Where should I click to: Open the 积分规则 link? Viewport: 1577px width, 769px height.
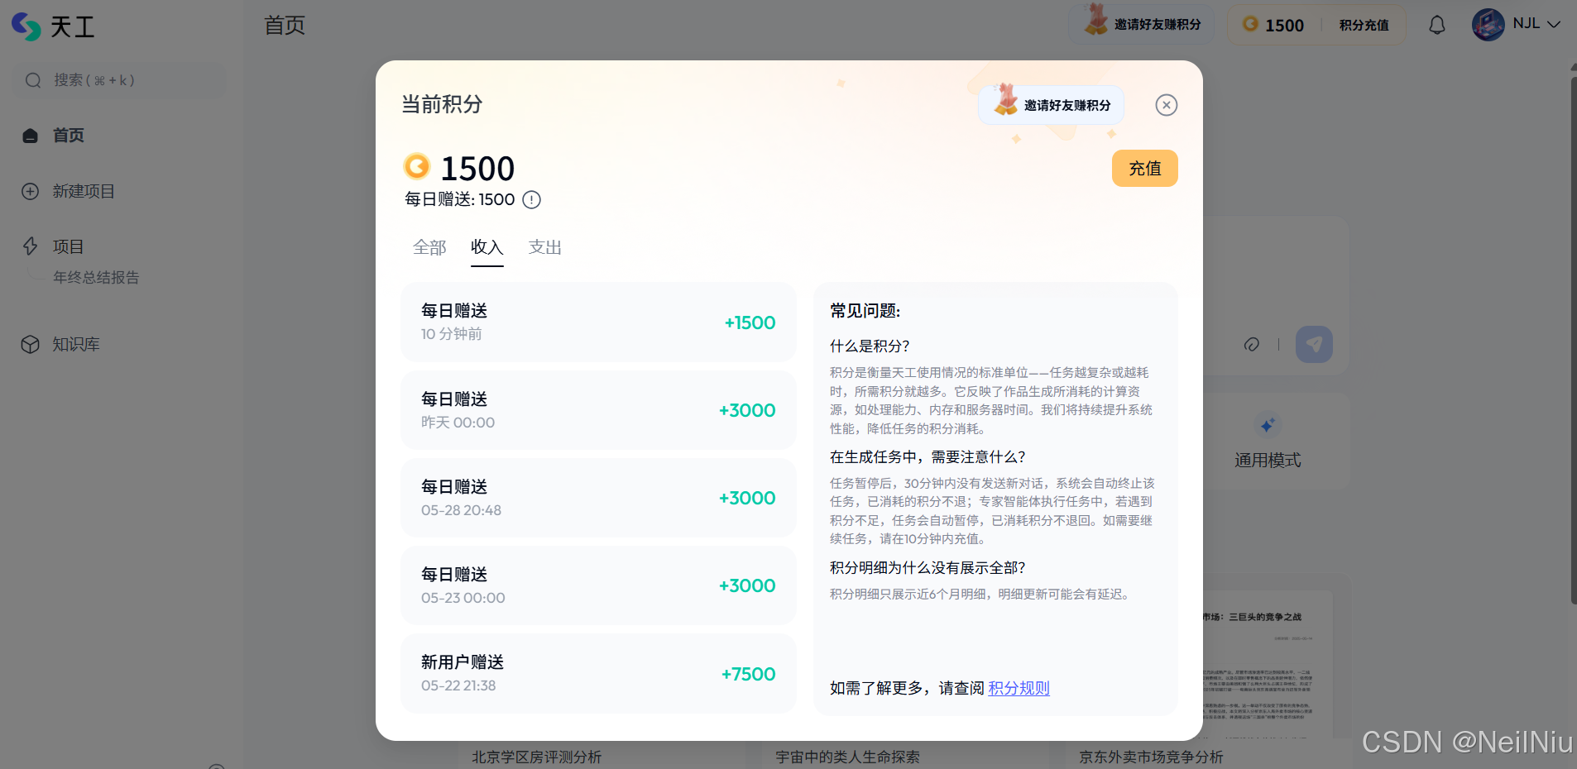(1019, 687)
